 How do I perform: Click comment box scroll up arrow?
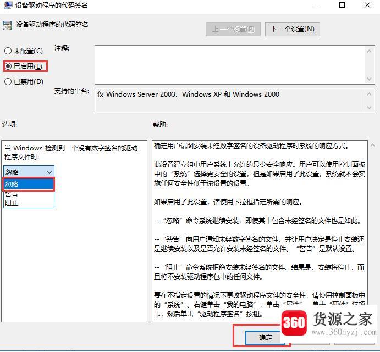tap(370, 51)
